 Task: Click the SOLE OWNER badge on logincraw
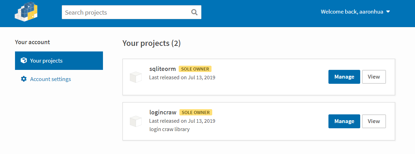pos(195,112)
